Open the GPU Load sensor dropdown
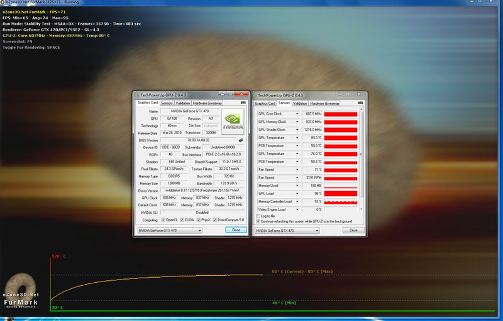The height and width of the screenshot is (321, 503). click(297, 194)
